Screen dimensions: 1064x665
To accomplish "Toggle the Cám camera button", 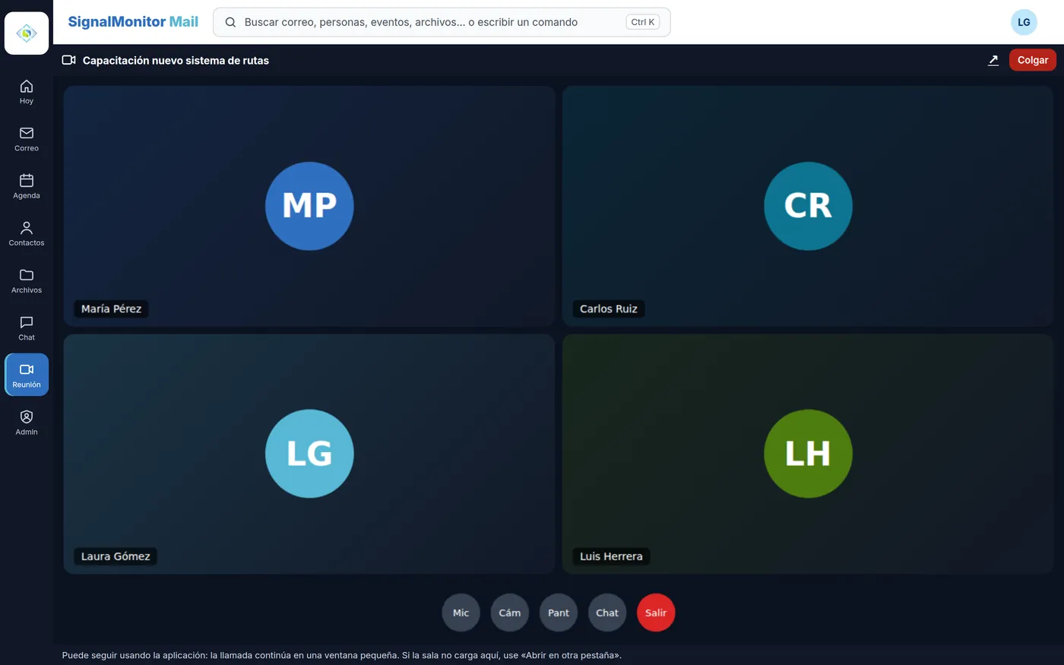I will pyautogui.click(x=510, y=613).
